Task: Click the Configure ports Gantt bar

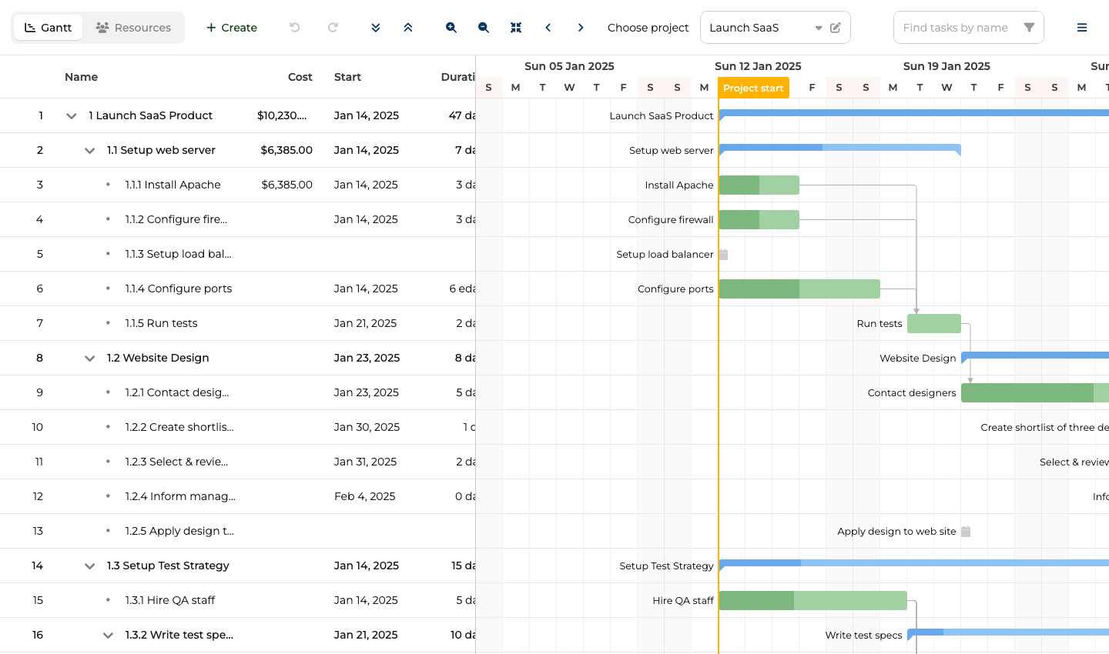Action: 799,289
